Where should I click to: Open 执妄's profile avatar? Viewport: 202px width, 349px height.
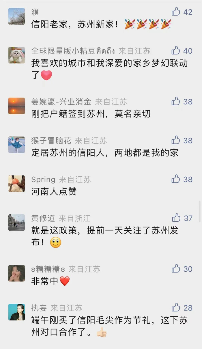[x=16, y=312]
